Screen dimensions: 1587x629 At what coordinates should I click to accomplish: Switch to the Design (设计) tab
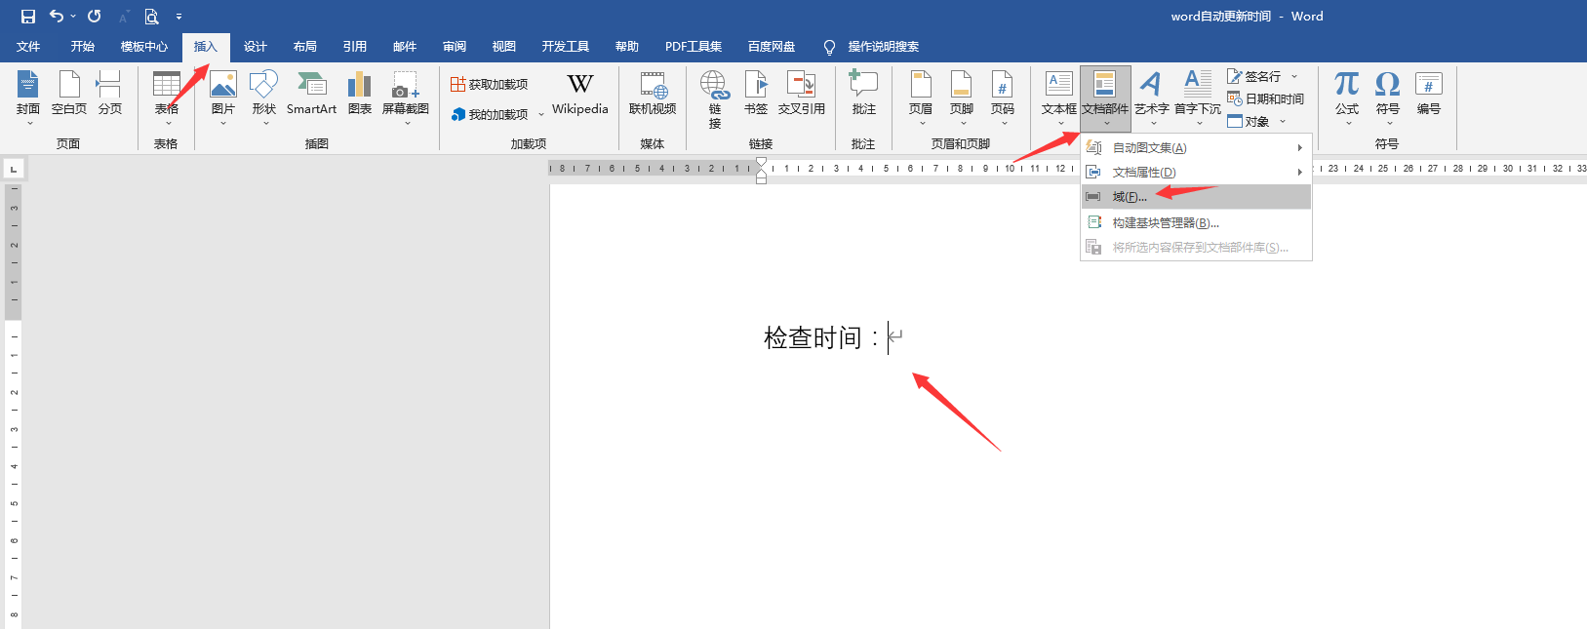click(x=256, y=47)
